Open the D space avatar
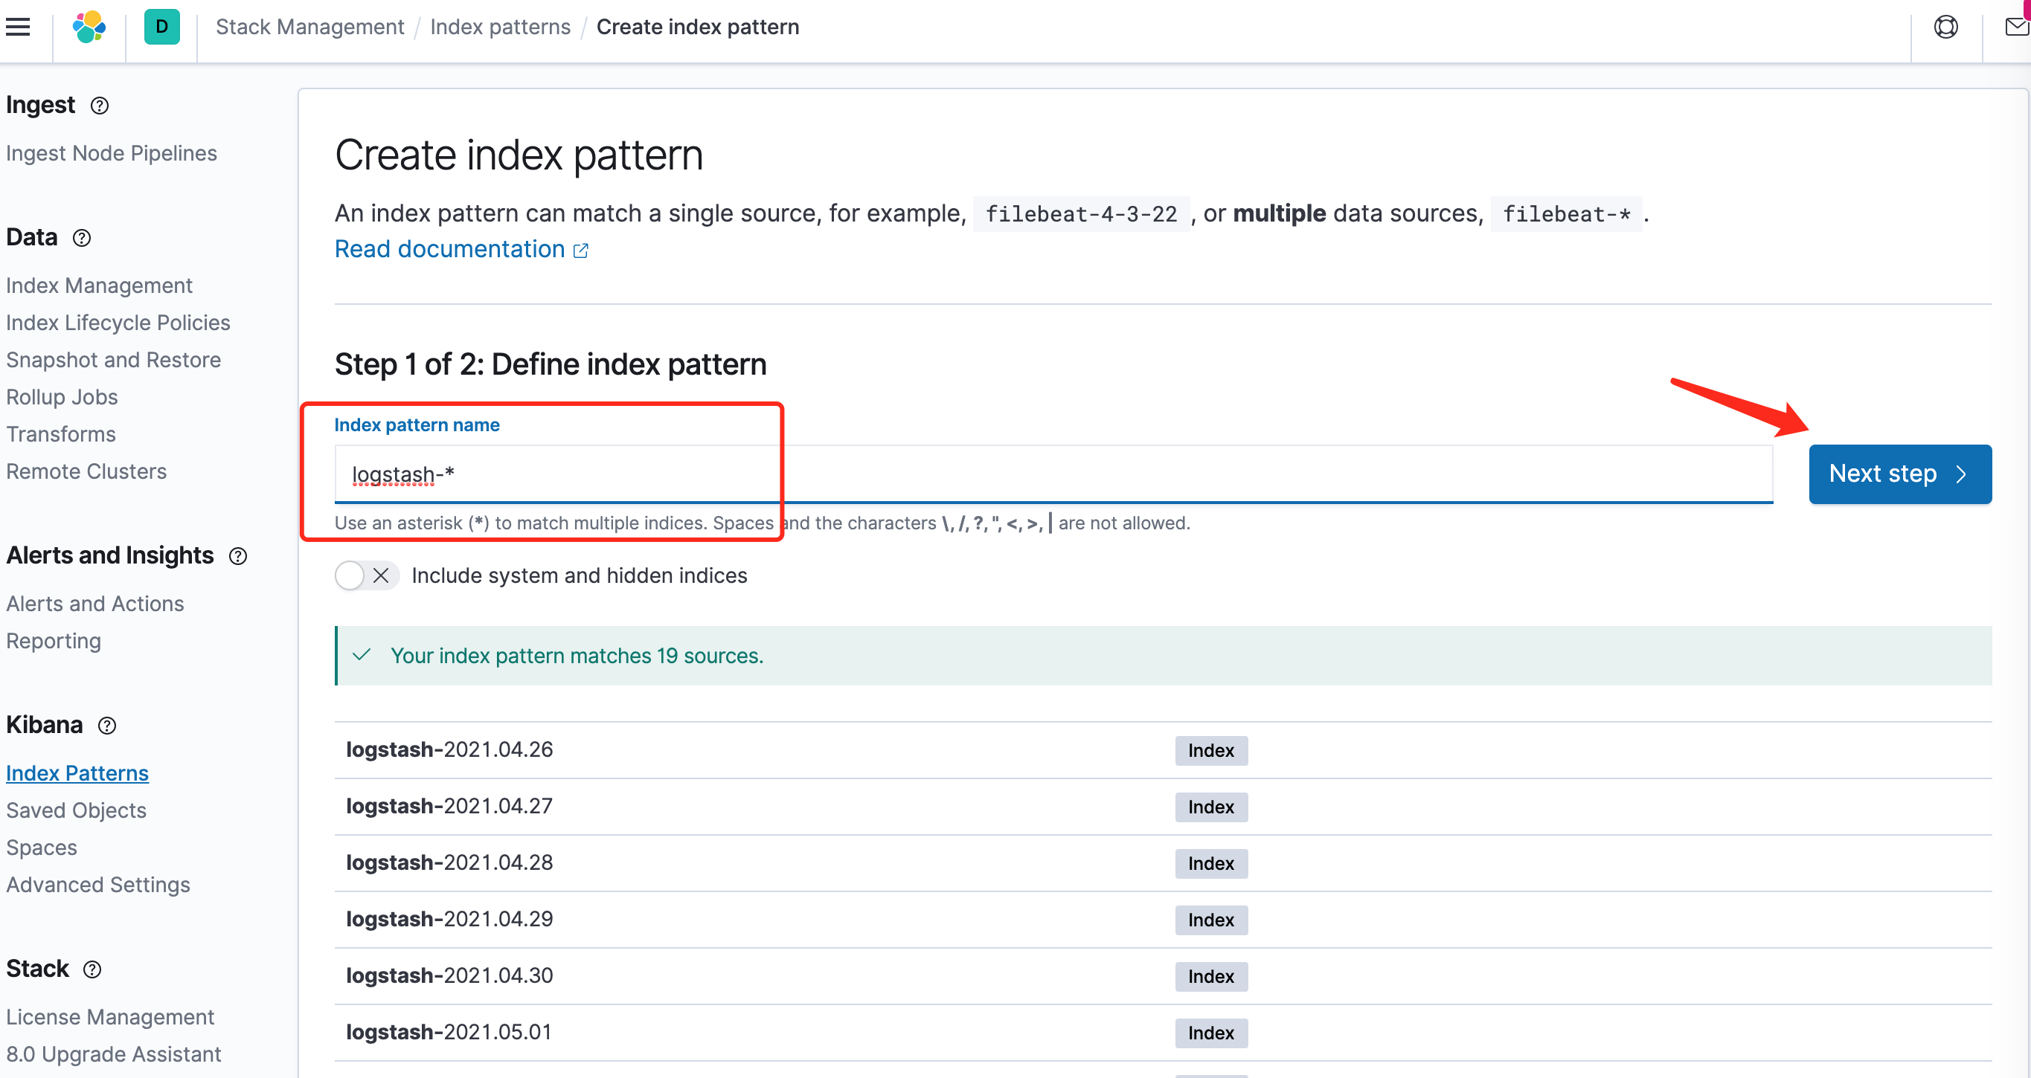This screenshot has width=2031, height=1078. (161, 28)
